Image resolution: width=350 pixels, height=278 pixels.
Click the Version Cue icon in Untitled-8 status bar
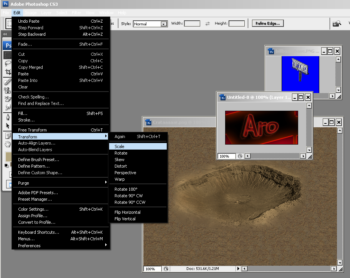[240, 156]
